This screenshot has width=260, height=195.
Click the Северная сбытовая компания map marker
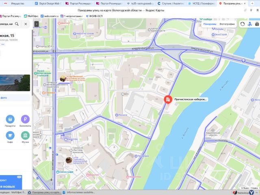pyautogui.click(x=71, y=150)
